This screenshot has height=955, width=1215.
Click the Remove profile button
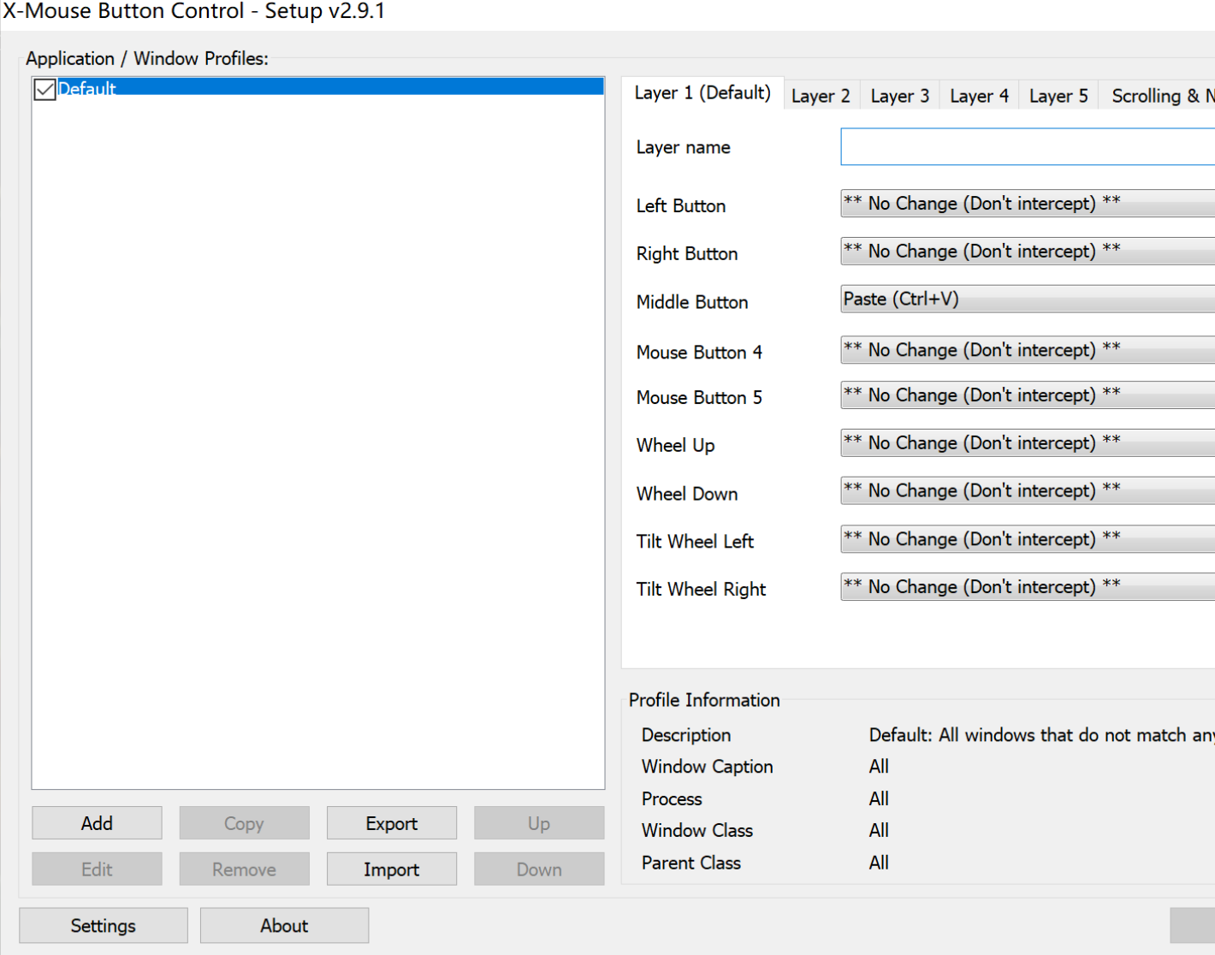click(244, 869)
